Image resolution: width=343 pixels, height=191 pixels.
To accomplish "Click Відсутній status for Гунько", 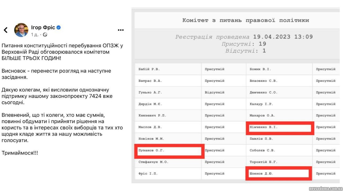I will (215, 92).
